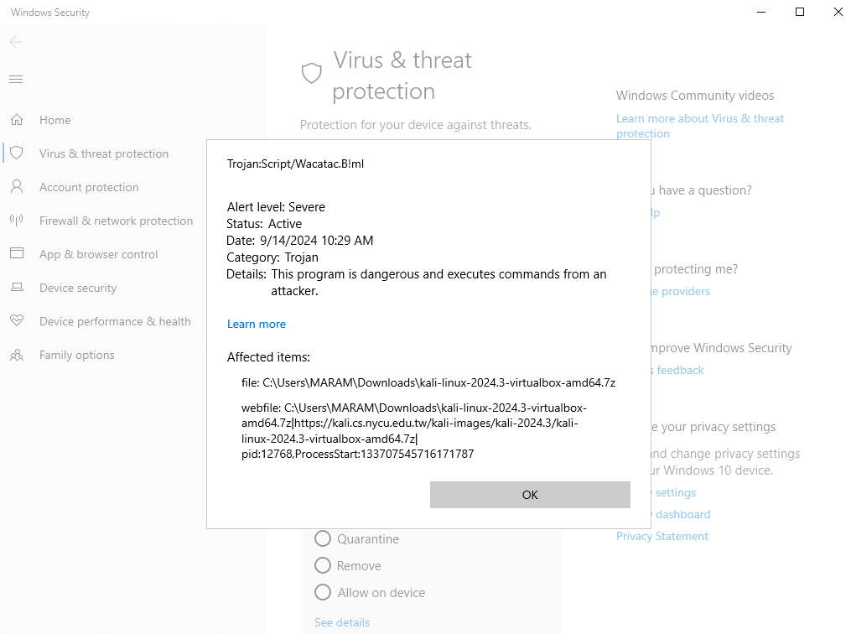Click the Virus & threat protection shield icon
Image resolution: width=851 pixels, height=634 pixels.
(x=17, y=153)
